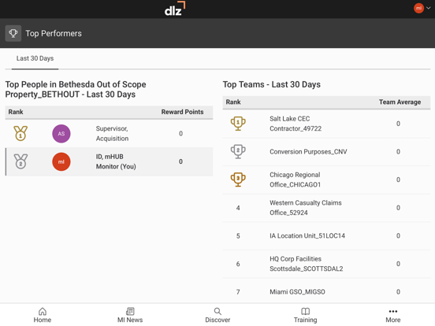Click the purple AS avatar
The image size is (435, 326).
pyautogui.click(x=61, y=134)
